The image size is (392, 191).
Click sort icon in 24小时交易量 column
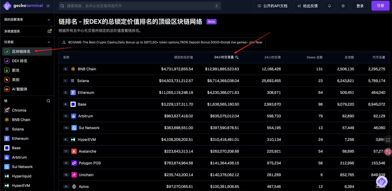[x=237, y=57]
